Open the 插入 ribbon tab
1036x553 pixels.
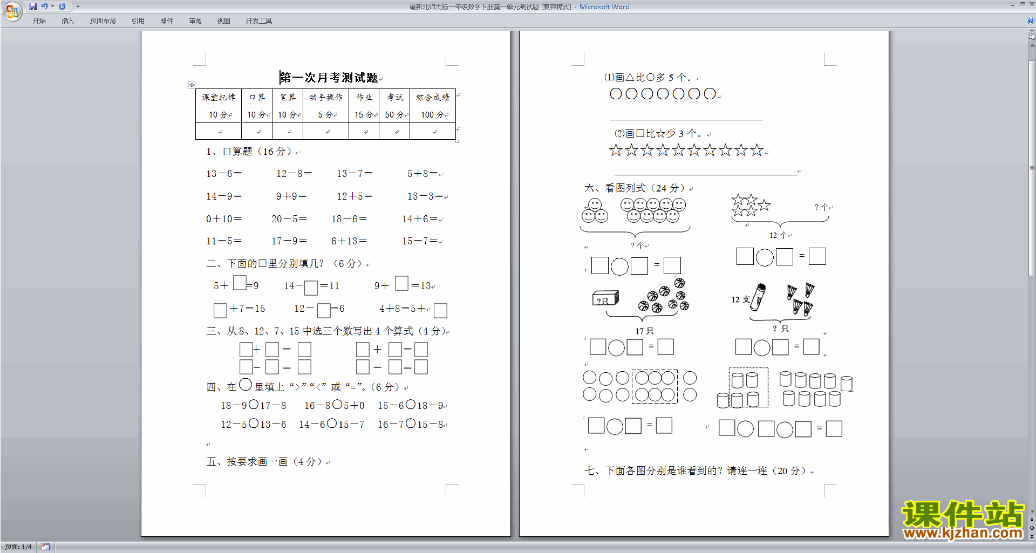(x=67, y=21)
